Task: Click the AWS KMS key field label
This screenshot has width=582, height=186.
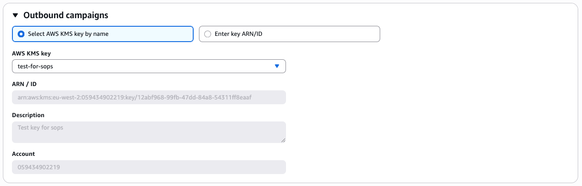Action: click(x=31, y=54)
